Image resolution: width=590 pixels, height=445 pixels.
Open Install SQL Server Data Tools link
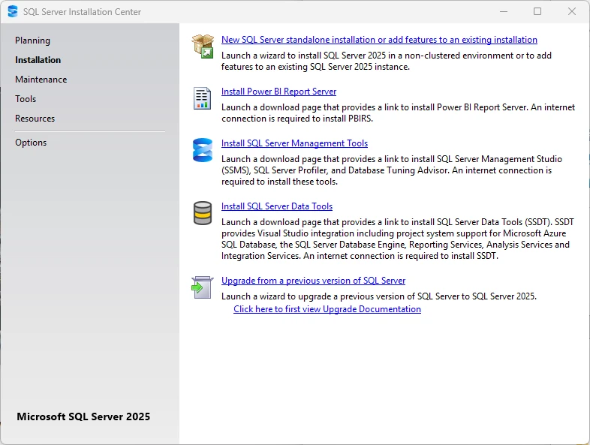pos(277,206)
